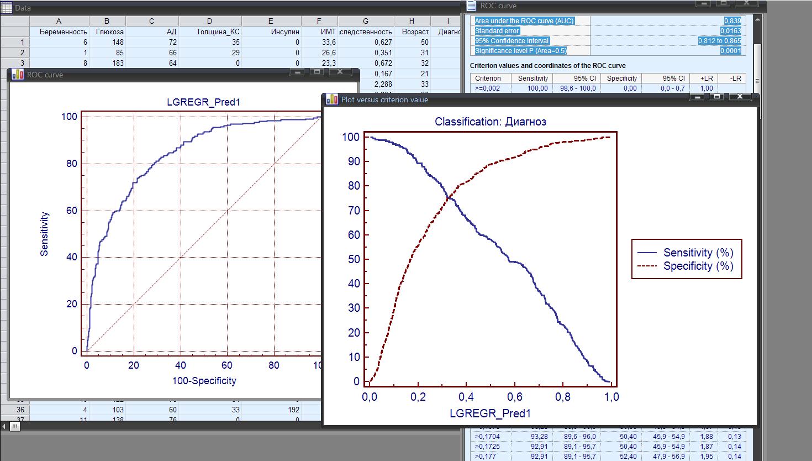812x461 pixels.
Task: Maximize the left ROC curve graph window
Action: 317,72
